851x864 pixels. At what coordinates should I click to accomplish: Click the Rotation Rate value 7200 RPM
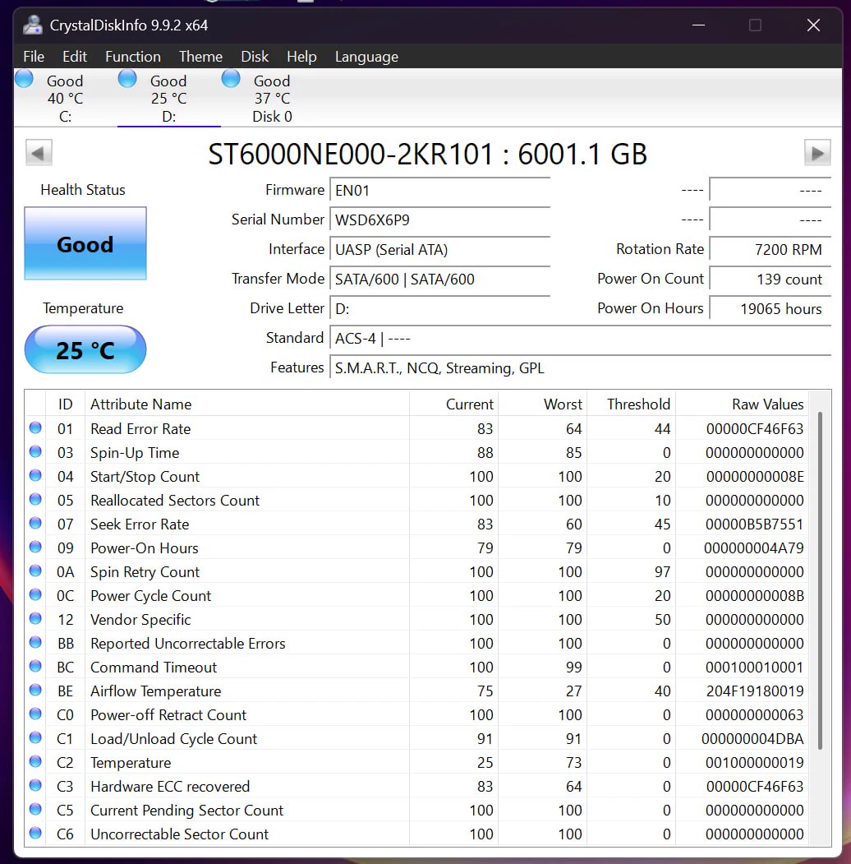click(770, 250)
